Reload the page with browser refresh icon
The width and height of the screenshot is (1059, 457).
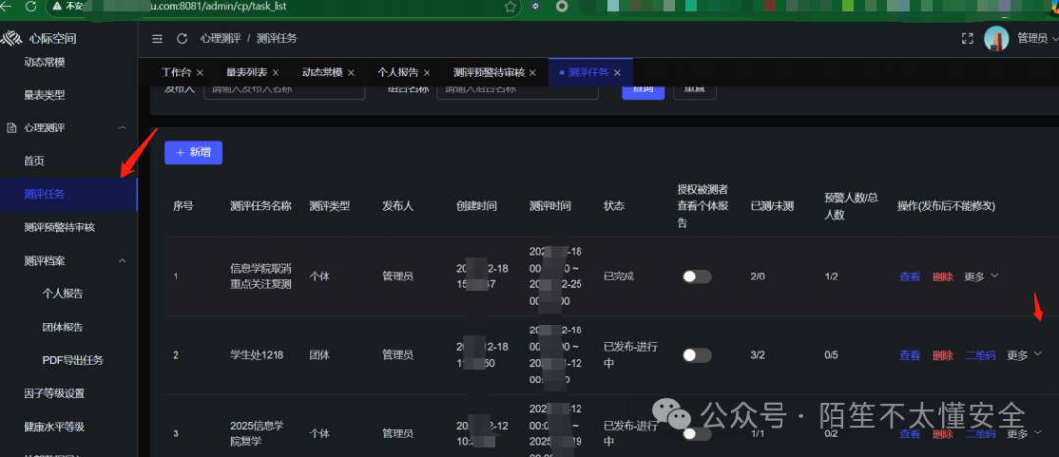coord(31,7)
